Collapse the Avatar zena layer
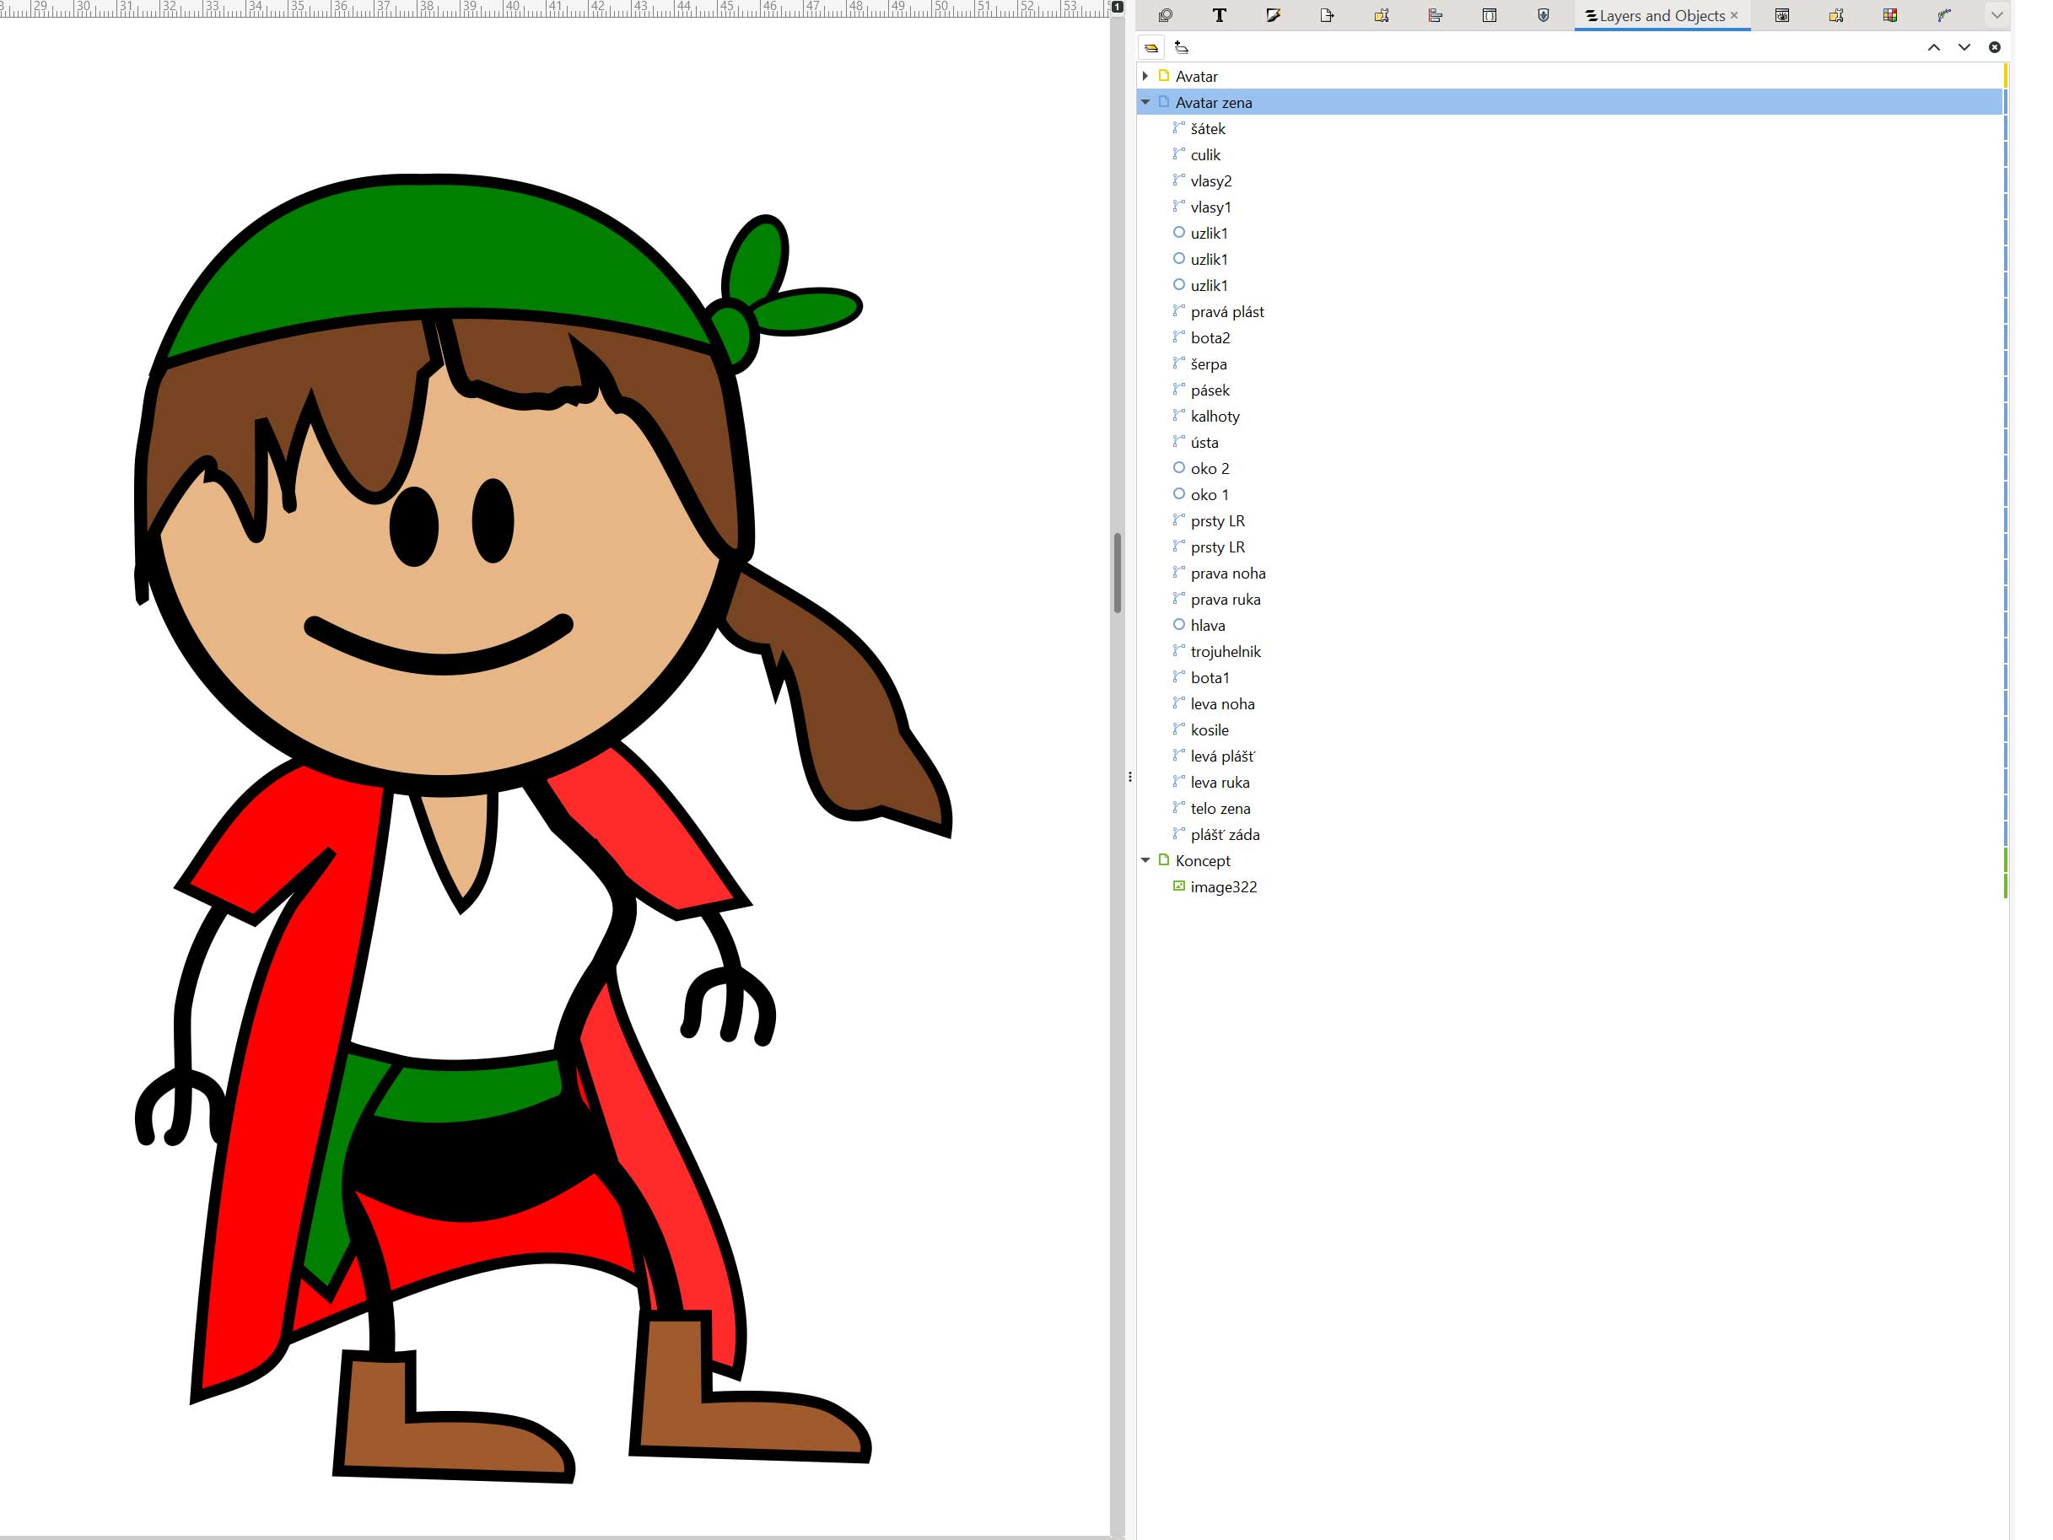The height and width of the screenshot is (1540, 2053). click(1145, 102)
